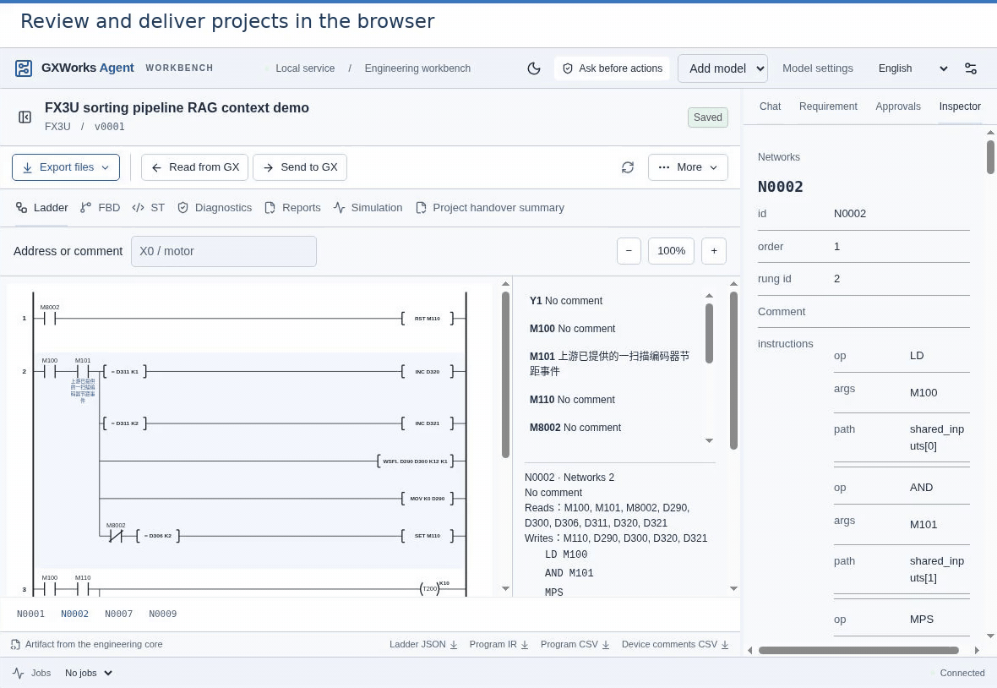Click the Jobs activity icon
The image size is (997, 688).
tap(18, 673)
